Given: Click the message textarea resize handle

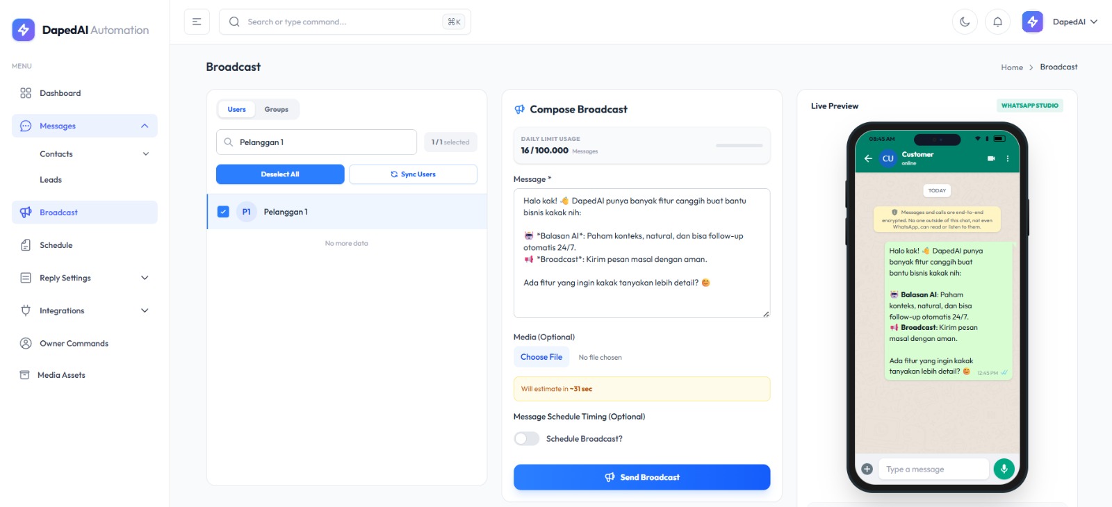Looking at the screenshot, I should click(766, 314).
